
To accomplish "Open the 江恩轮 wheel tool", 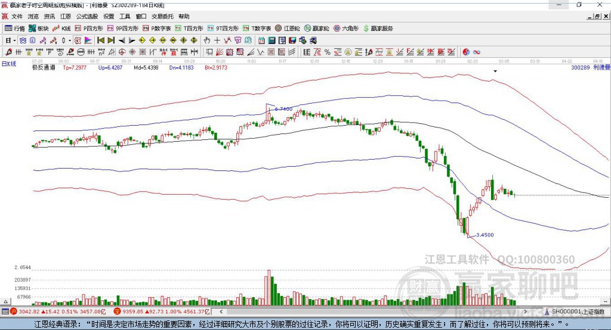I will coord(288,29).
